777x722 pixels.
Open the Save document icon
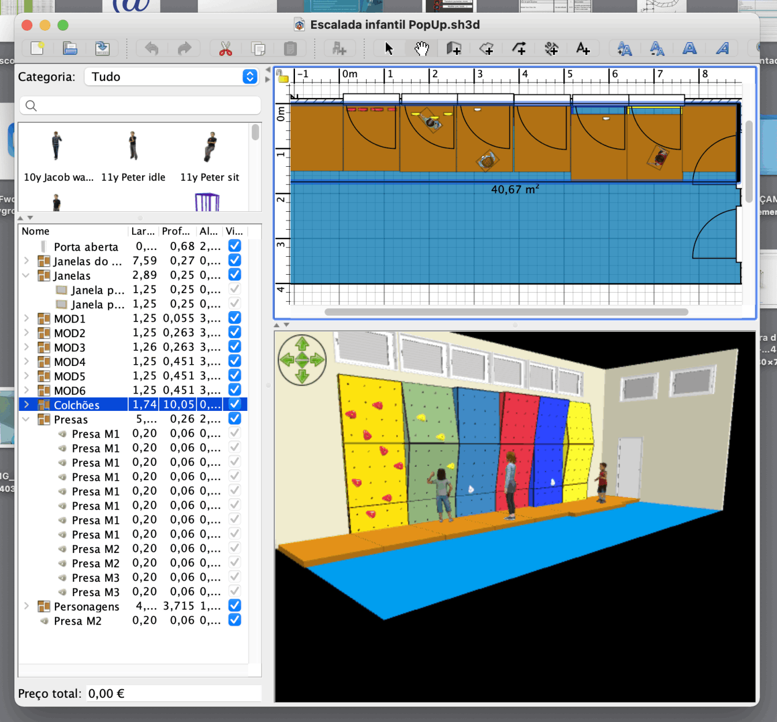[102, 48]
